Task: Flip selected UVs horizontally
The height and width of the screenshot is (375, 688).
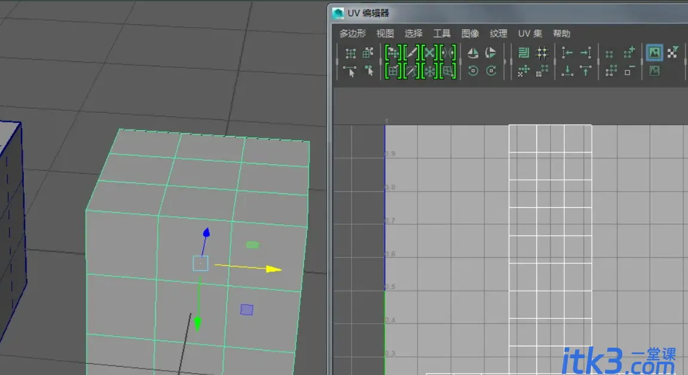Action: [473, 53]
